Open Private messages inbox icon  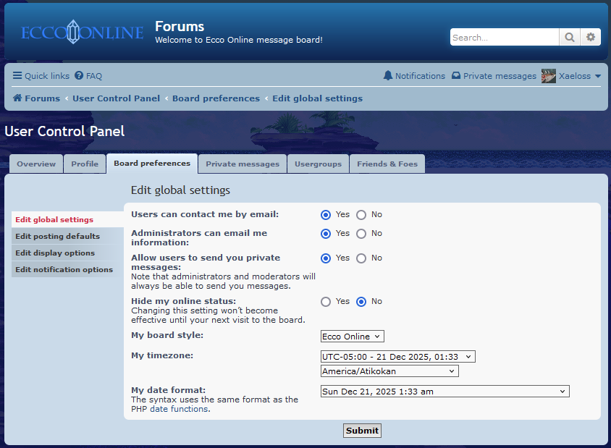click(x=456, y=76)
